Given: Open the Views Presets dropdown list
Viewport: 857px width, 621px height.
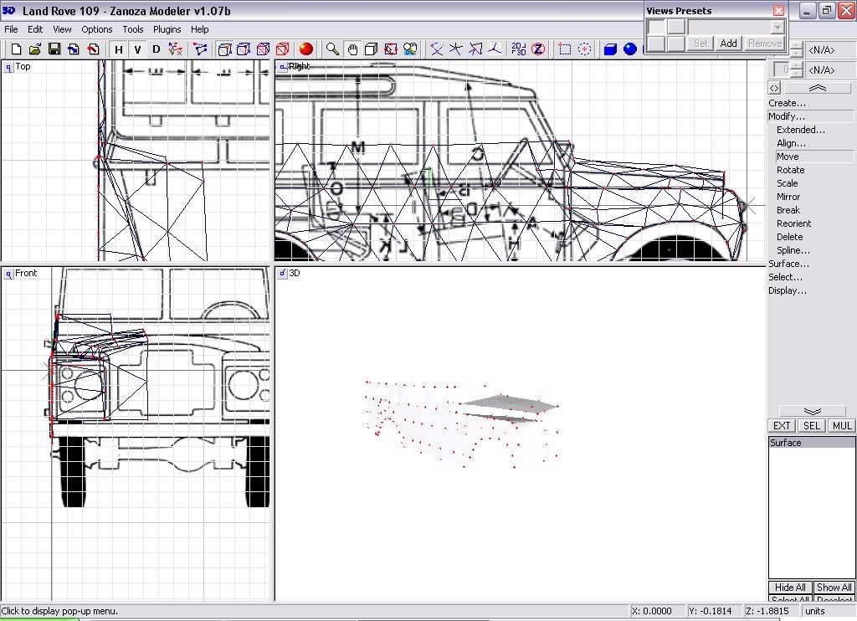Looking at the screenshot, I should click(x=777, y=28).
